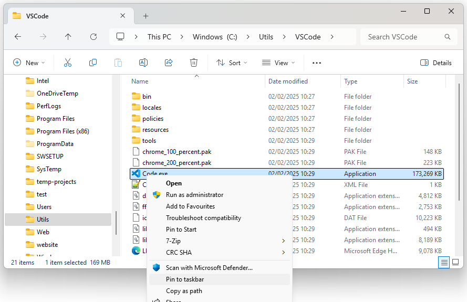The image size is (467, 302).
Task: Choose Add to Favourites
Action: click(x=219, y=206)
